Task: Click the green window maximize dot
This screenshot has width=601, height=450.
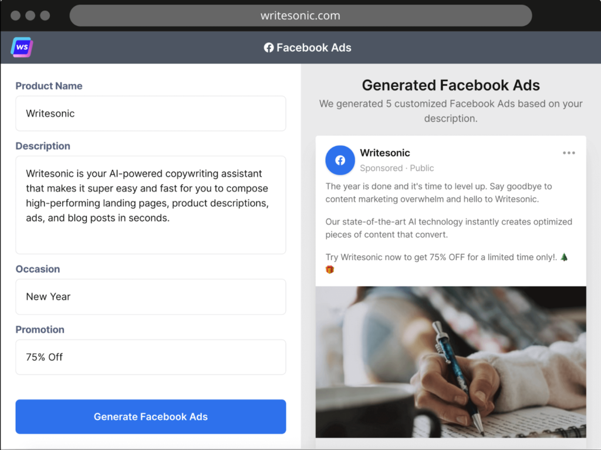Action: pos(44,16)
